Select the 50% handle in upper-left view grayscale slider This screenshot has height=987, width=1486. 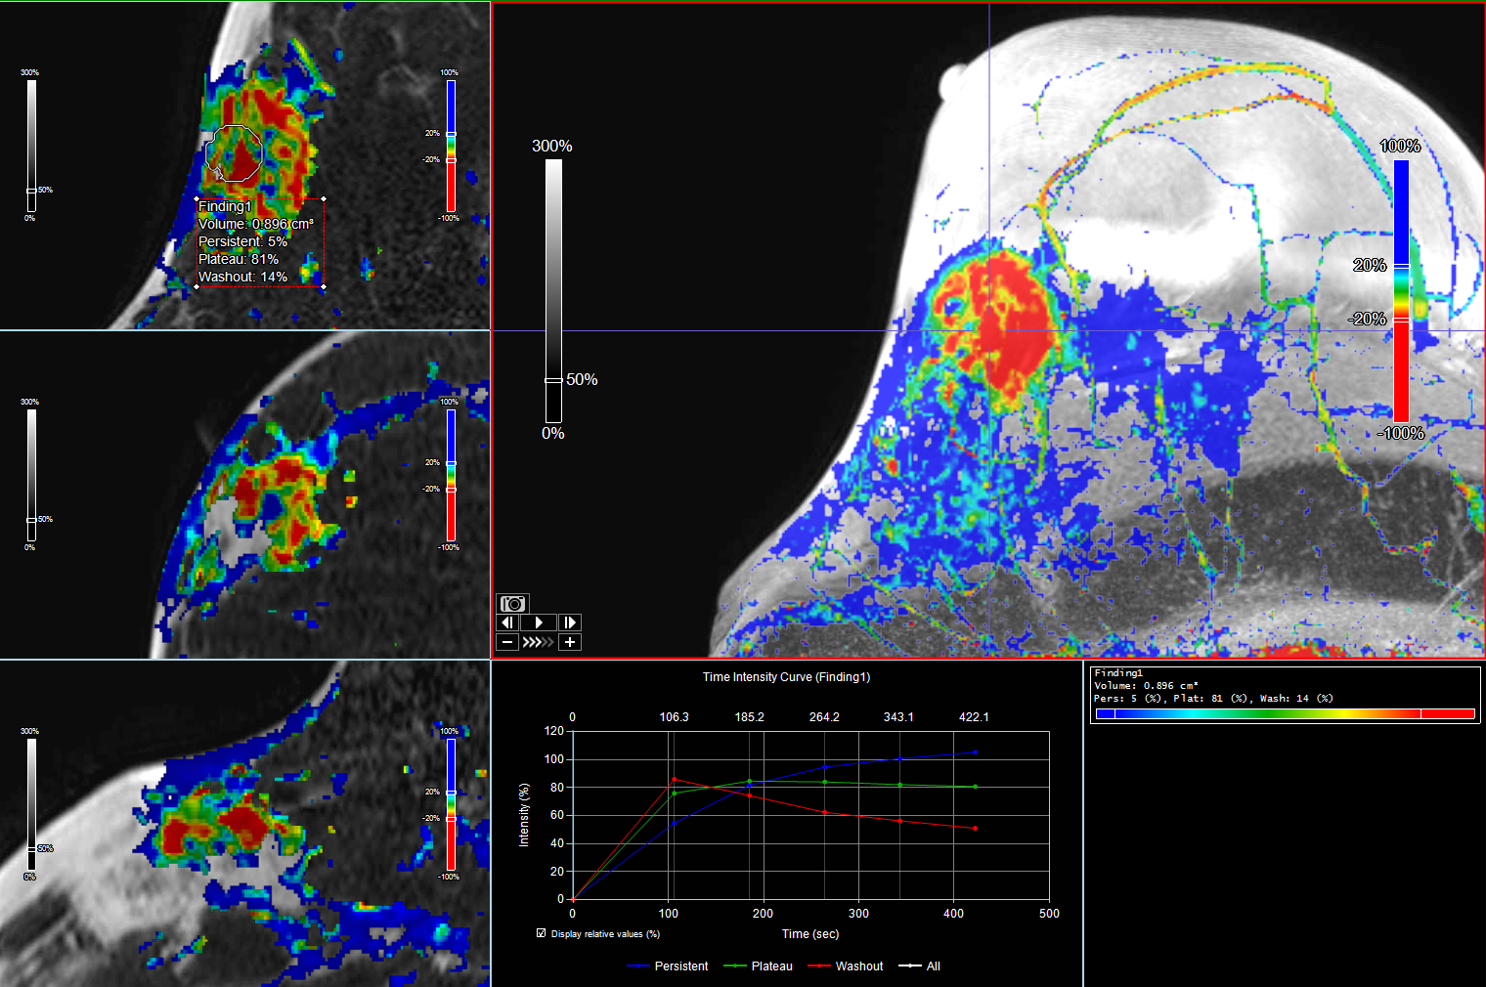coord(31,191)
